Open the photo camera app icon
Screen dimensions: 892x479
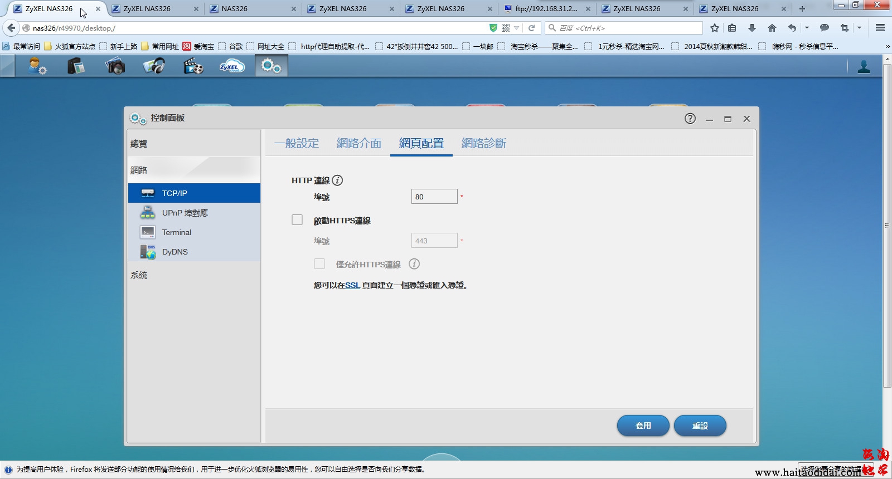[x=115, y=66]
